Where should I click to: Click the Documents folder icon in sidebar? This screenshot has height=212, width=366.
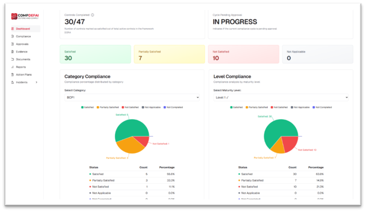13,59
